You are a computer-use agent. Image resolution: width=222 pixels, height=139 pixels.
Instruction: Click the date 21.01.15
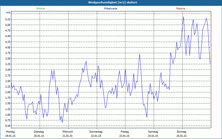[67, 136]
